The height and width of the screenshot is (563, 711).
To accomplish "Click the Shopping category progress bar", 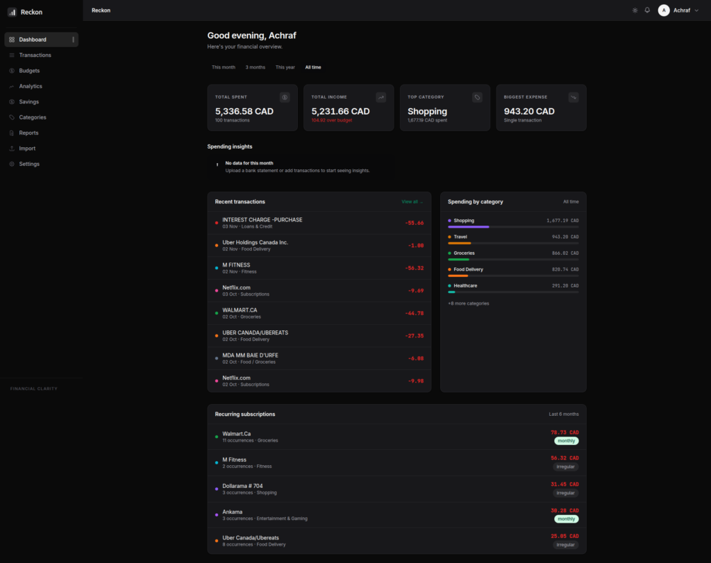I will click(513, 226).
